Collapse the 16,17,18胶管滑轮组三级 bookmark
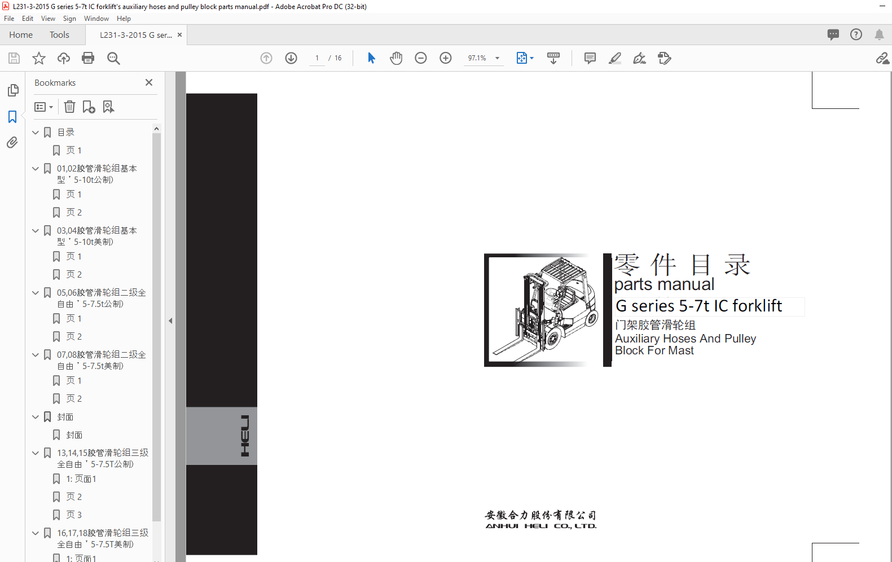 tap(36, 533)
